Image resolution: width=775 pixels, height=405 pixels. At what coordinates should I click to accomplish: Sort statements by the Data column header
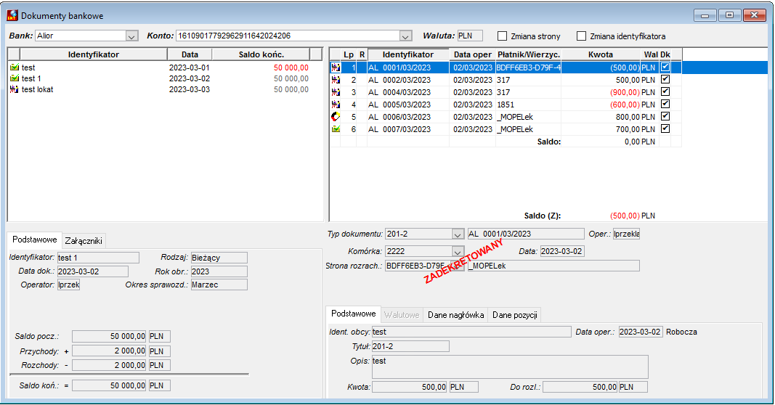point(190,54)
